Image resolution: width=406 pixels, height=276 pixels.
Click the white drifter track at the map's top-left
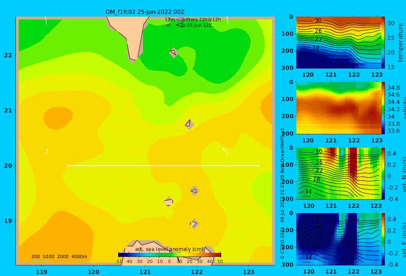46,20
